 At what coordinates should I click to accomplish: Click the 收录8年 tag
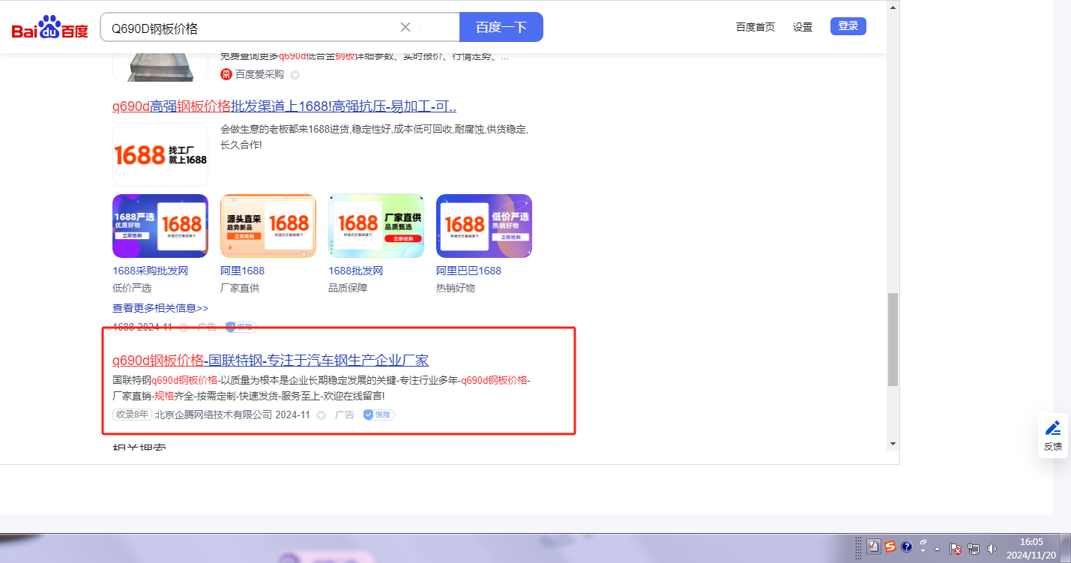pyautogui.click(x=132, y=415)
